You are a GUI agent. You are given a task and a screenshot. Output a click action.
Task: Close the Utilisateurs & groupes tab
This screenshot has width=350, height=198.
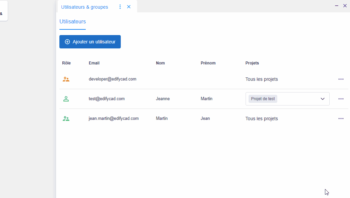(129, 7)
